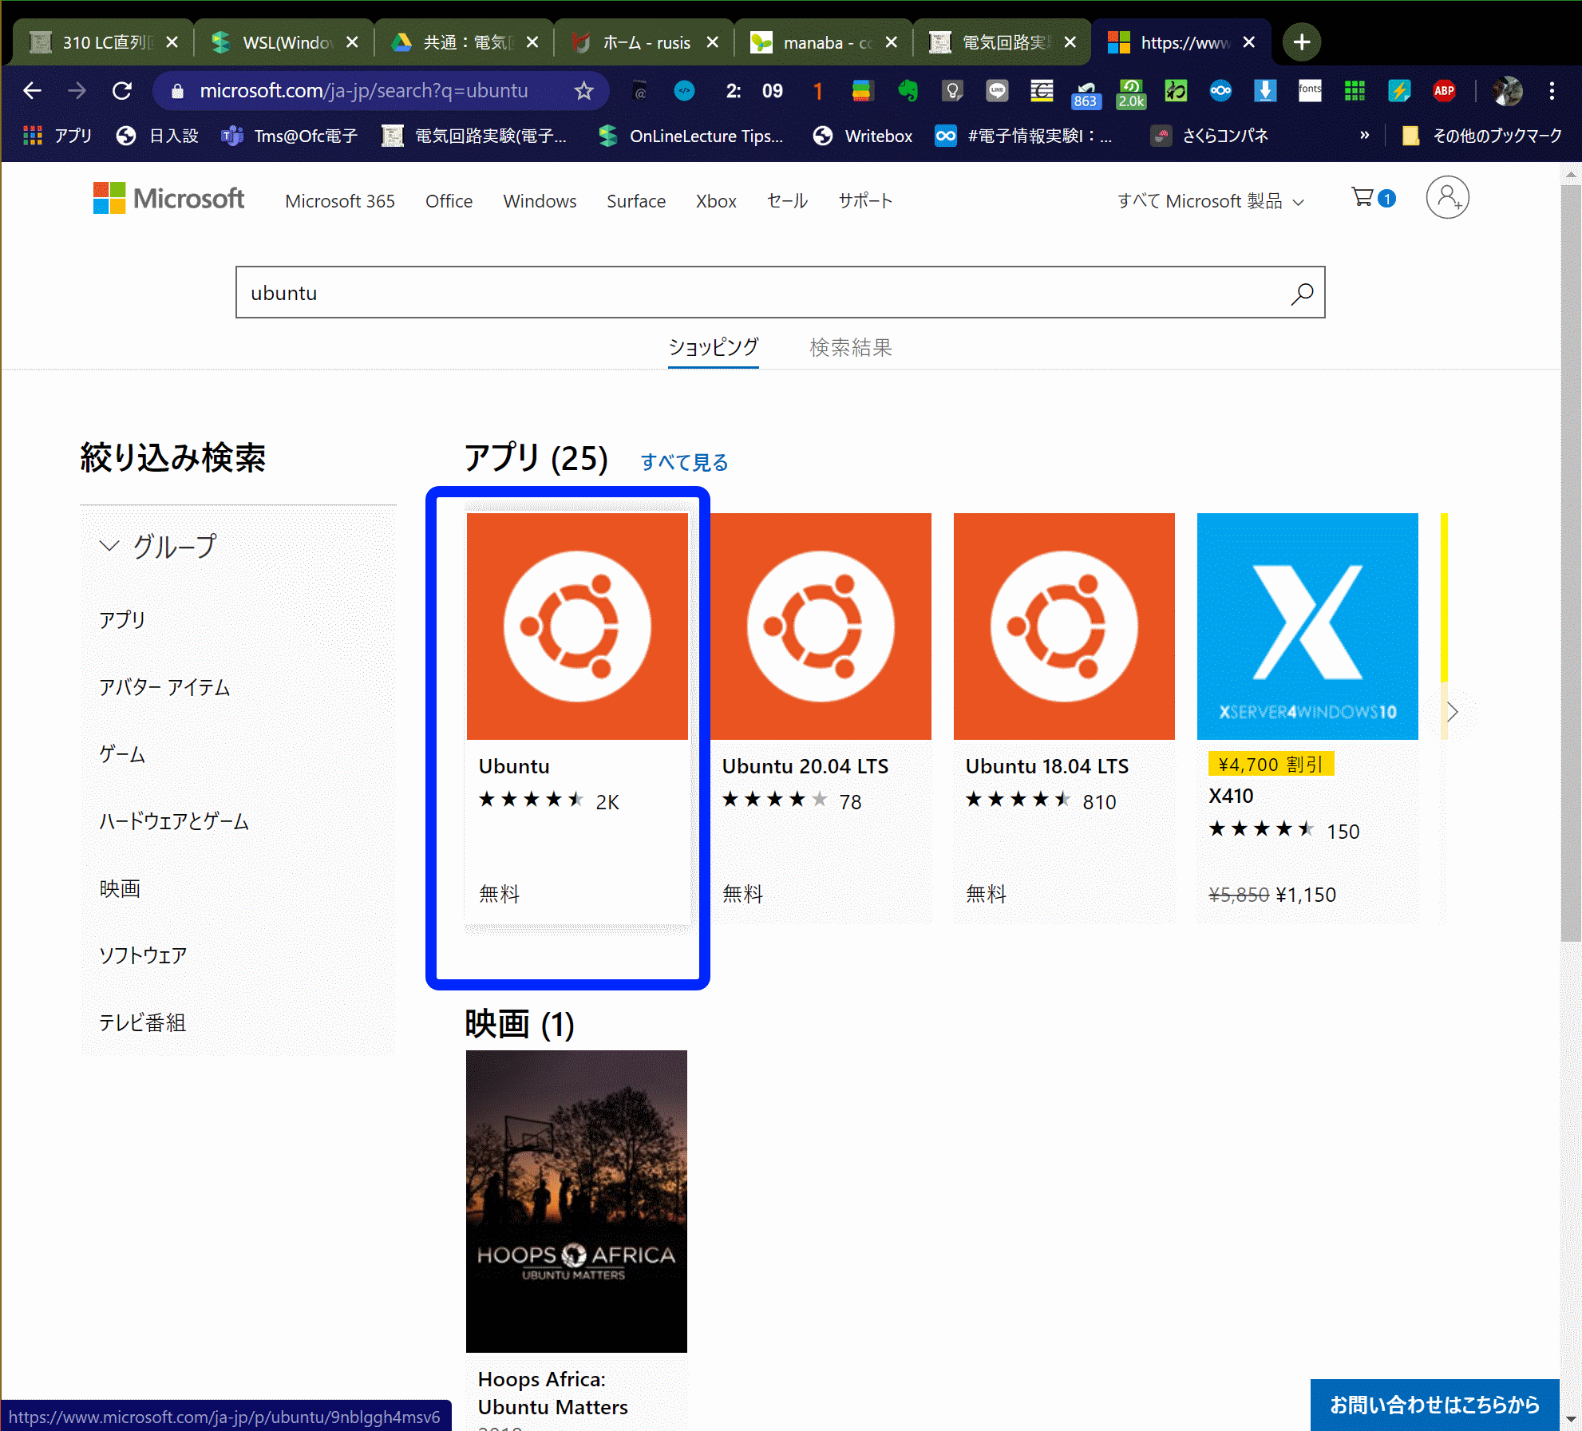Image resolution: width=1582 pixels, height=1431 pixels.
Task: Click the browser forward arrow
Action: 77,91
